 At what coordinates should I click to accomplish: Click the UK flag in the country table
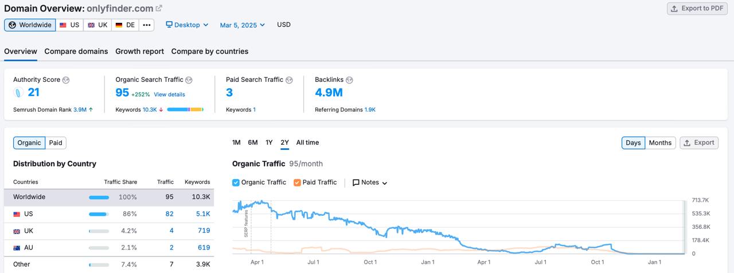[x=17, y=231]
